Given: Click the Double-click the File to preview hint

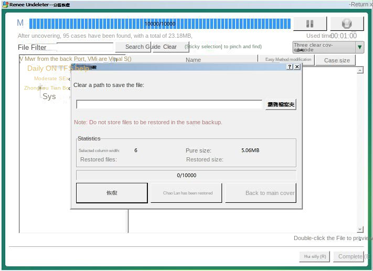Looking at the screenshot, I should [x=332, y=238].
